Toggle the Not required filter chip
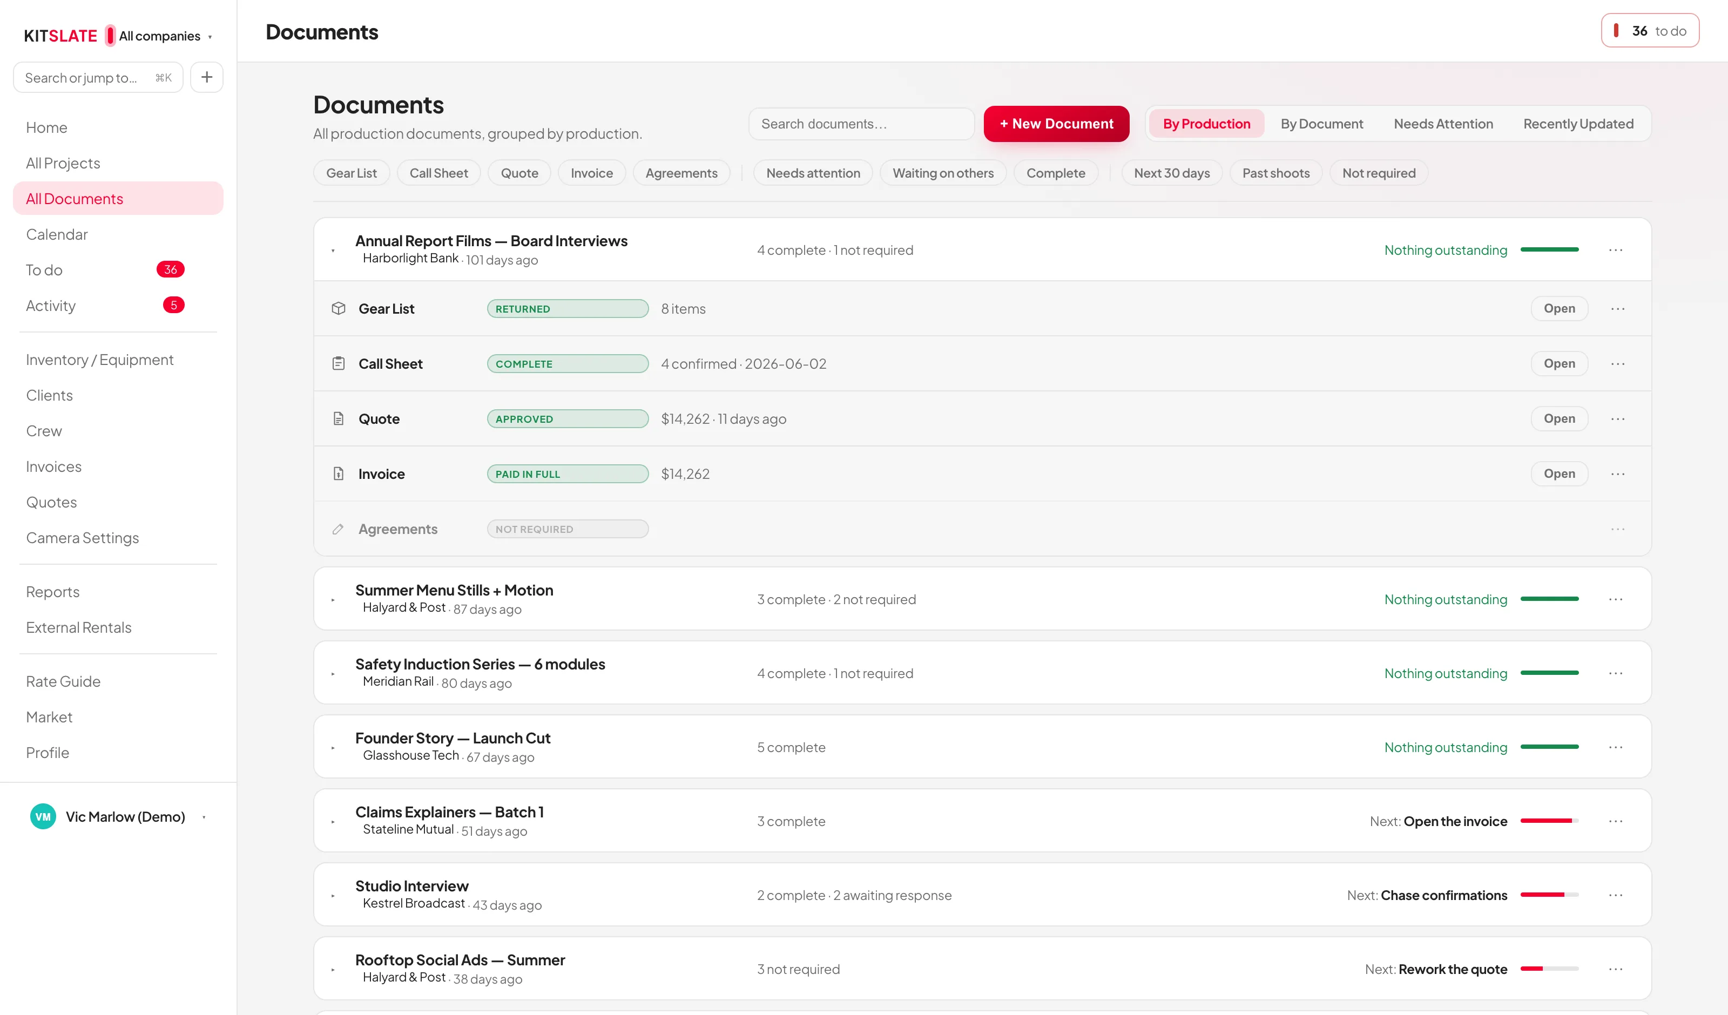 click(1379, 173)
